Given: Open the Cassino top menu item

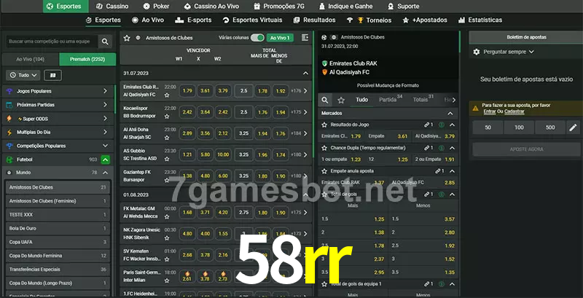Looking at the screenshot, I should coord(112,6).
